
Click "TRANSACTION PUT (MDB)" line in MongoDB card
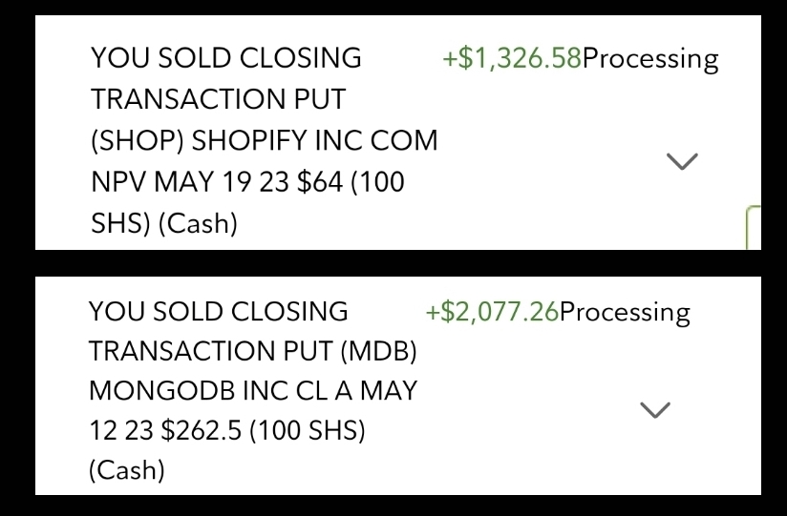pyautogui.click(x=253, y=351)
